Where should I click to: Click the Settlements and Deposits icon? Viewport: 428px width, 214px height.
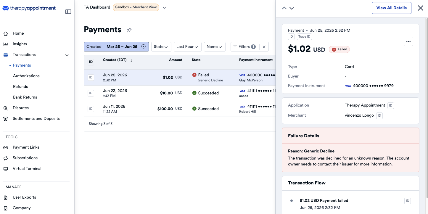[x=6, y=119]
